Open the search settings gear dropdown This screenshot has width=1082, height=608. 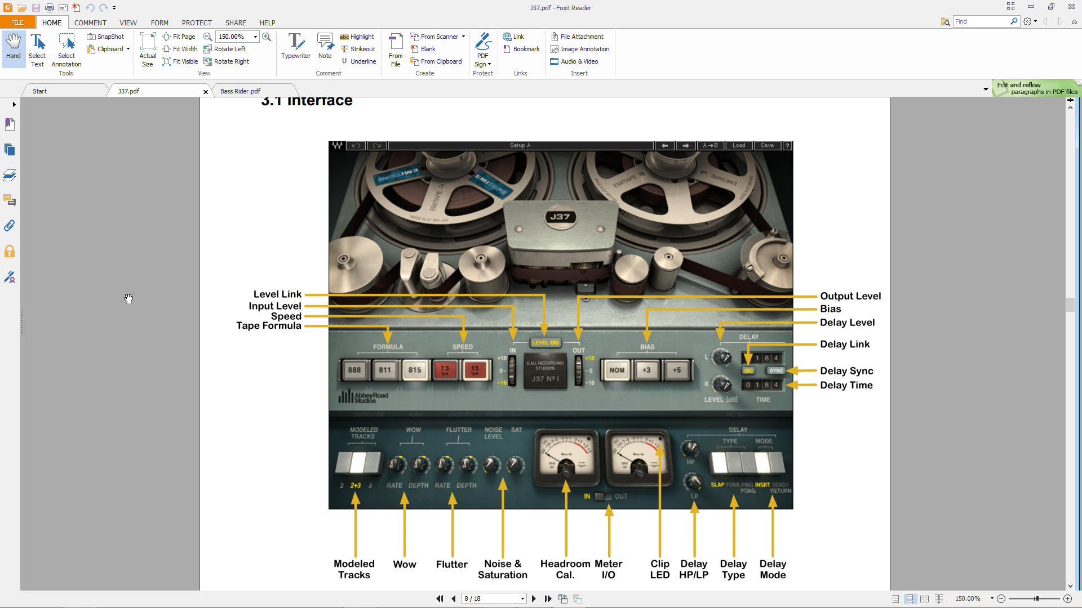(x=1030, y=21)
